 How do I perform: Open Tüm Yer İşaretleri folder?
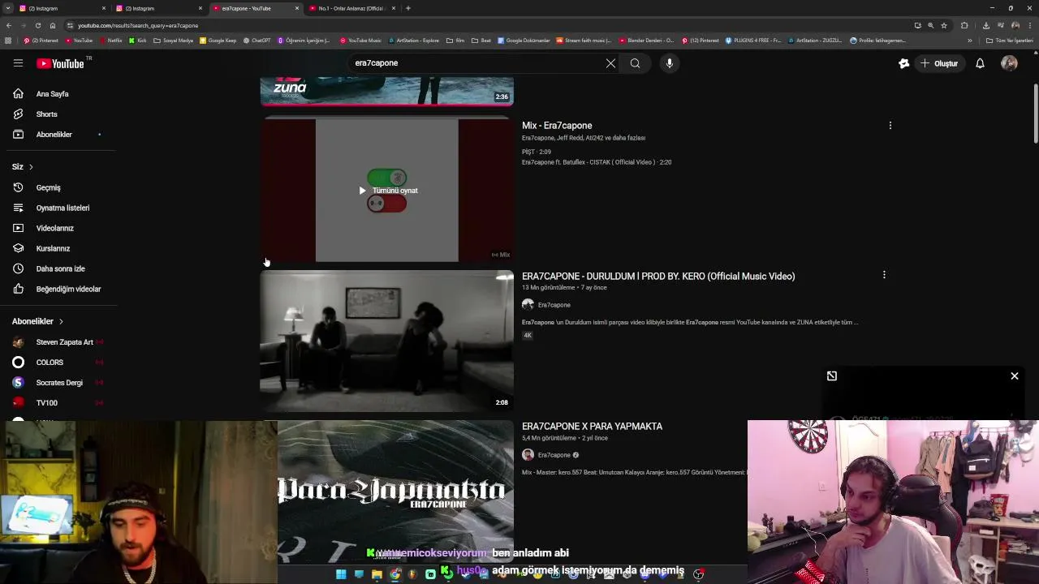coord(1010,41)
